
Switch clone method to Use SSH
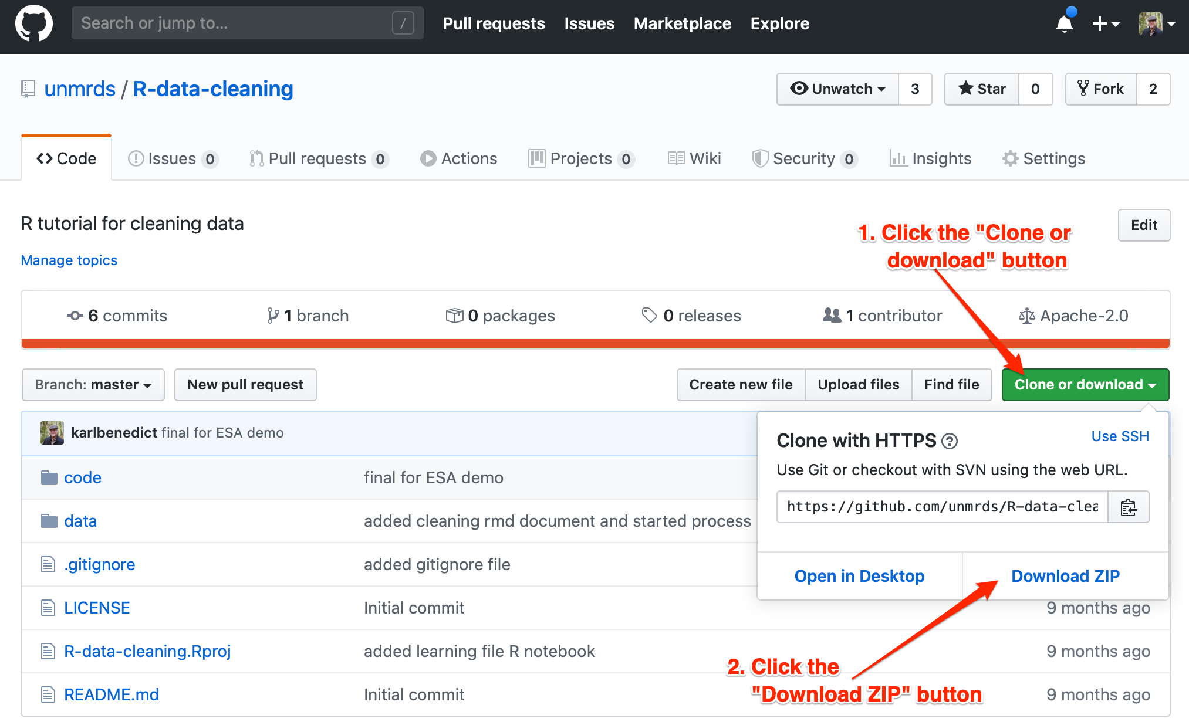tap(1120, 436)
